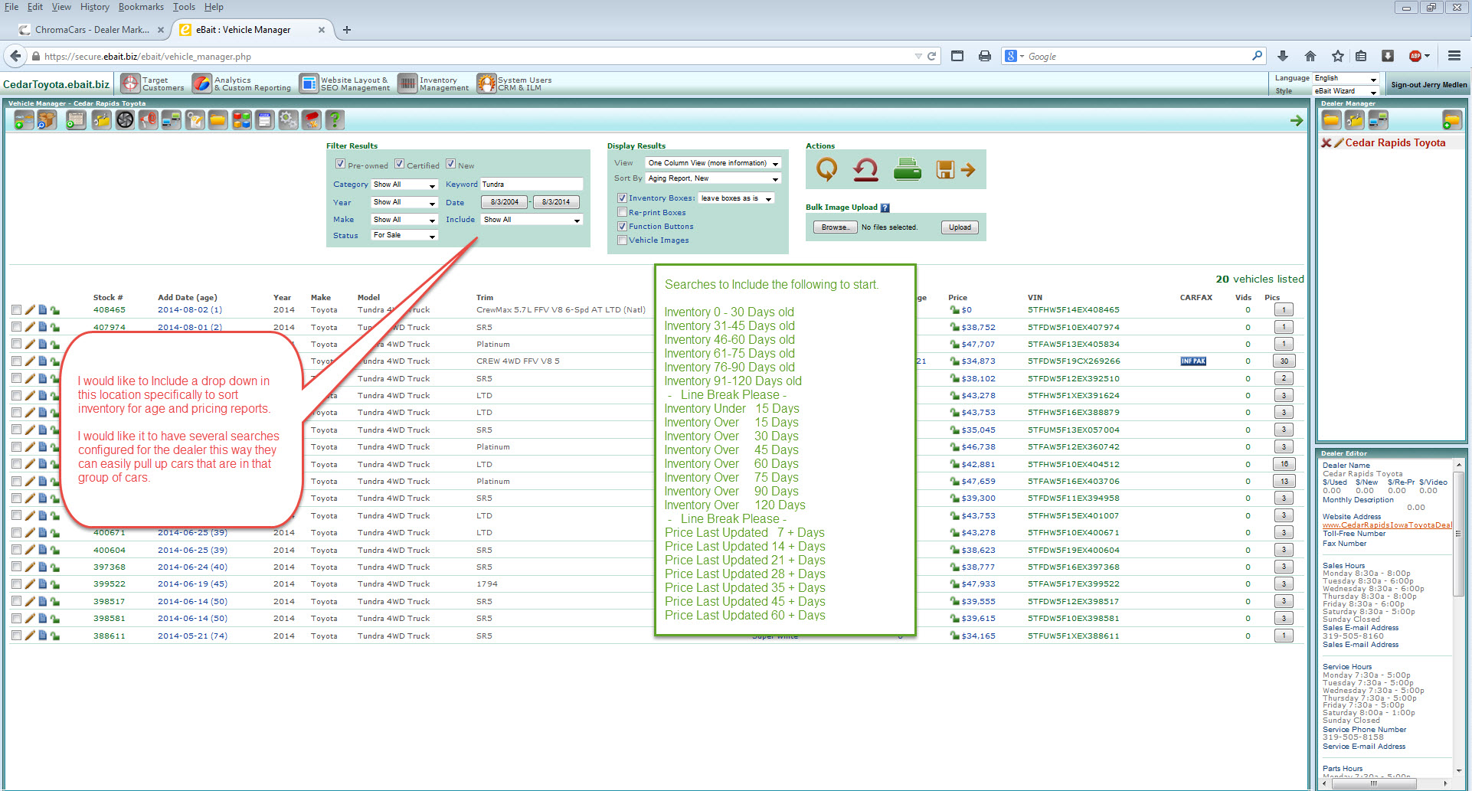Image resolution: width=1472 pixels, height=791 pixels.
Task: Open the Inventory Boxes 'leave boxes as is' dropdown
Action: pyautogui.click(x=736, y=198)
